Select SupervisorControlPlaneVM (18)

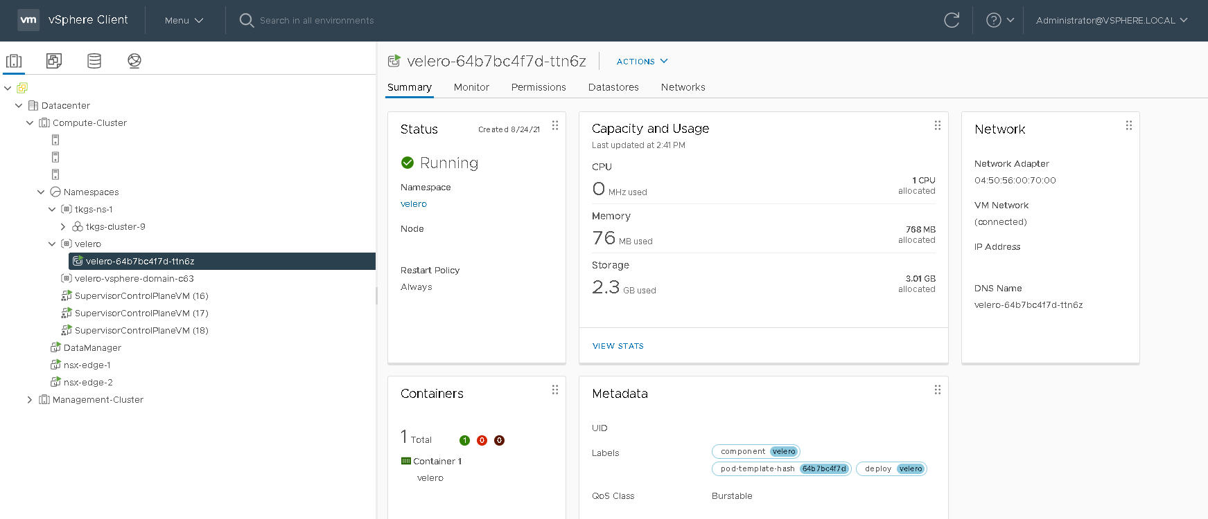tap(141, 330)
